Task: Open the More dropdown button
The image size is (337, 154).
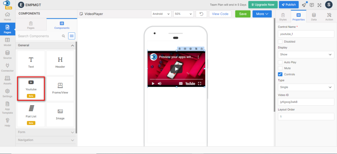Action: pyautogui.click(x=262, y=14)
